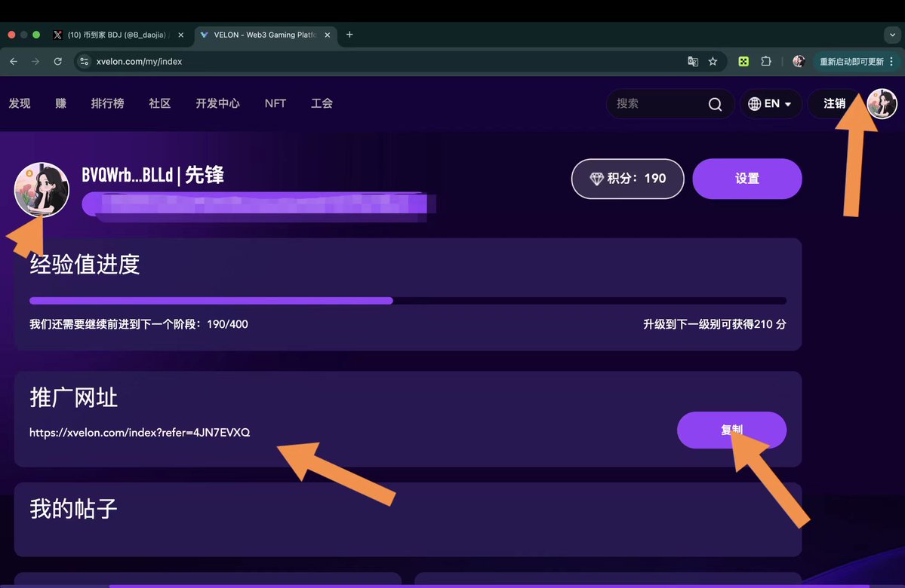This screenshot has width=905, height=588.
Task: Open the 发现 nav menu
Action: coord(20,103)
